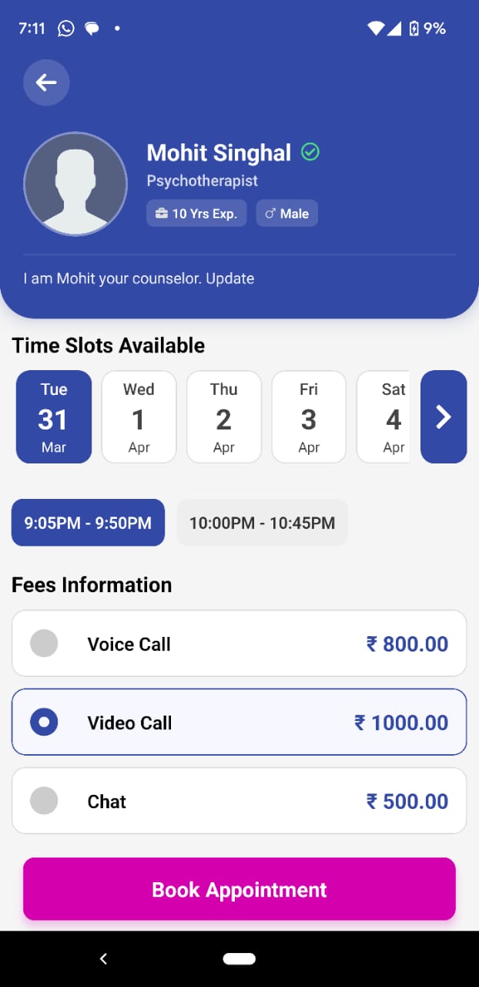
Task: Switch to the Fri 3 Apr date
Action: (x=308, y=416)
